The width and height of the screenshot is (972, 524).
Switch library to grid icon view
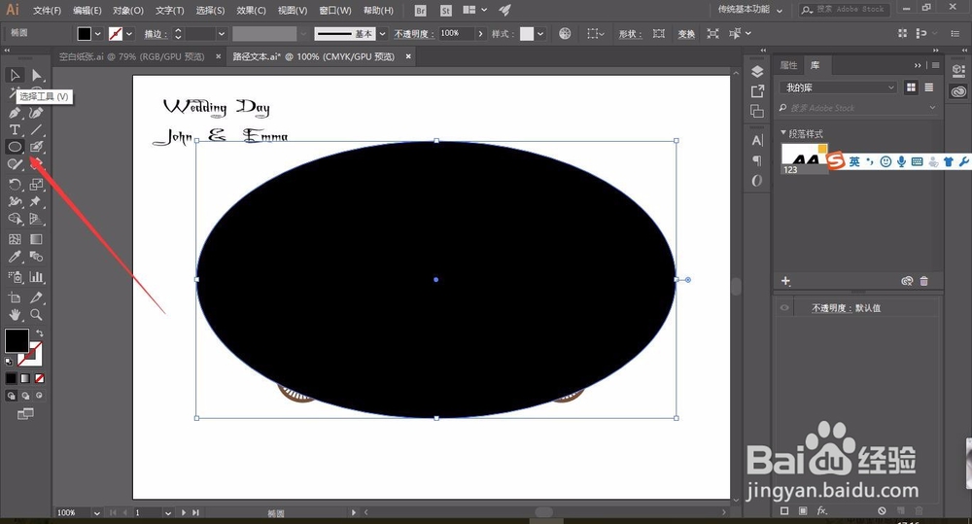click(911, 87)
